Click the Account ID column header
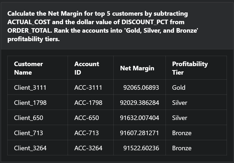This screenshot has height=163, width=234. click(87, 68)
